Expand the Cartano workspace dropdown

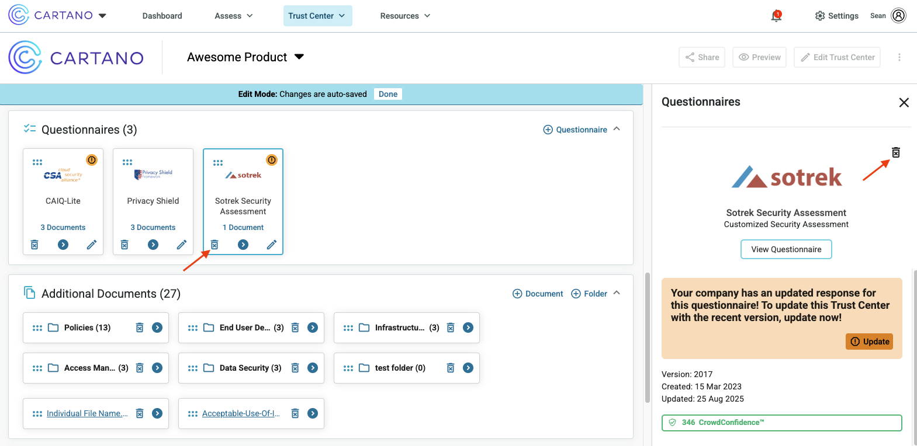103,16
